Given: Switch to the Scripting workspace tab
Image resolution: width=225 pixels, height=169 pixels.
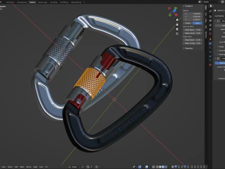Looking at the screenshot, I should click(x=53, y=2).
